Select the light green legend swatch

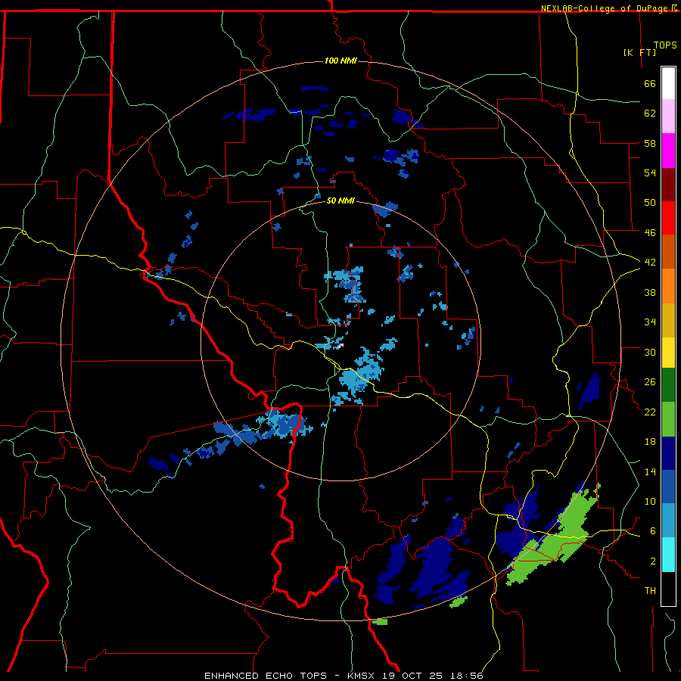point(668,419)
